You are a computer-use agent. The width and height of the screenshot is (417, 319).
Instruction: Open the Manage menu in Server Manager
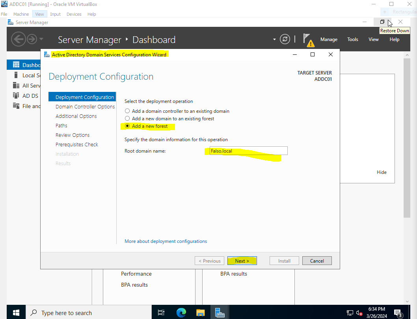point(329,39)
